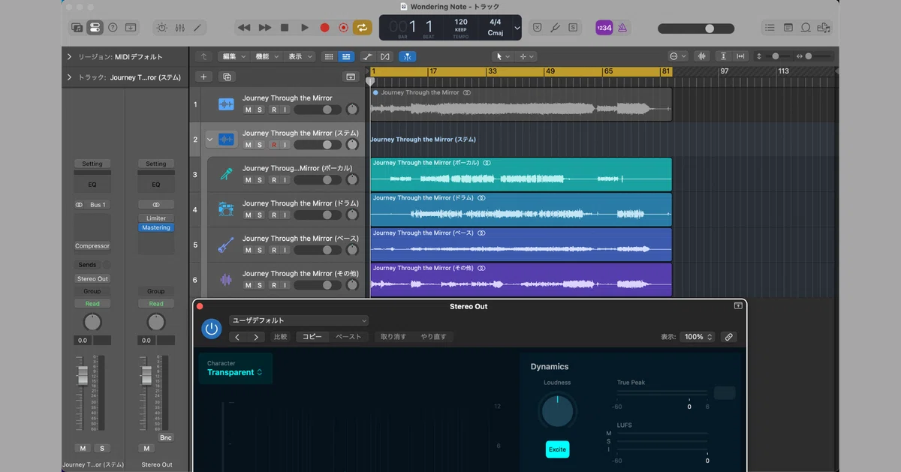Click the add track plus button

click(203, 77)
